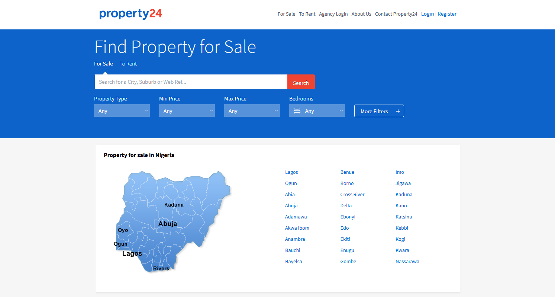Open the Register link
This screenshot has height=297, width=555.
pyautogui.click(x=447, y=14)
